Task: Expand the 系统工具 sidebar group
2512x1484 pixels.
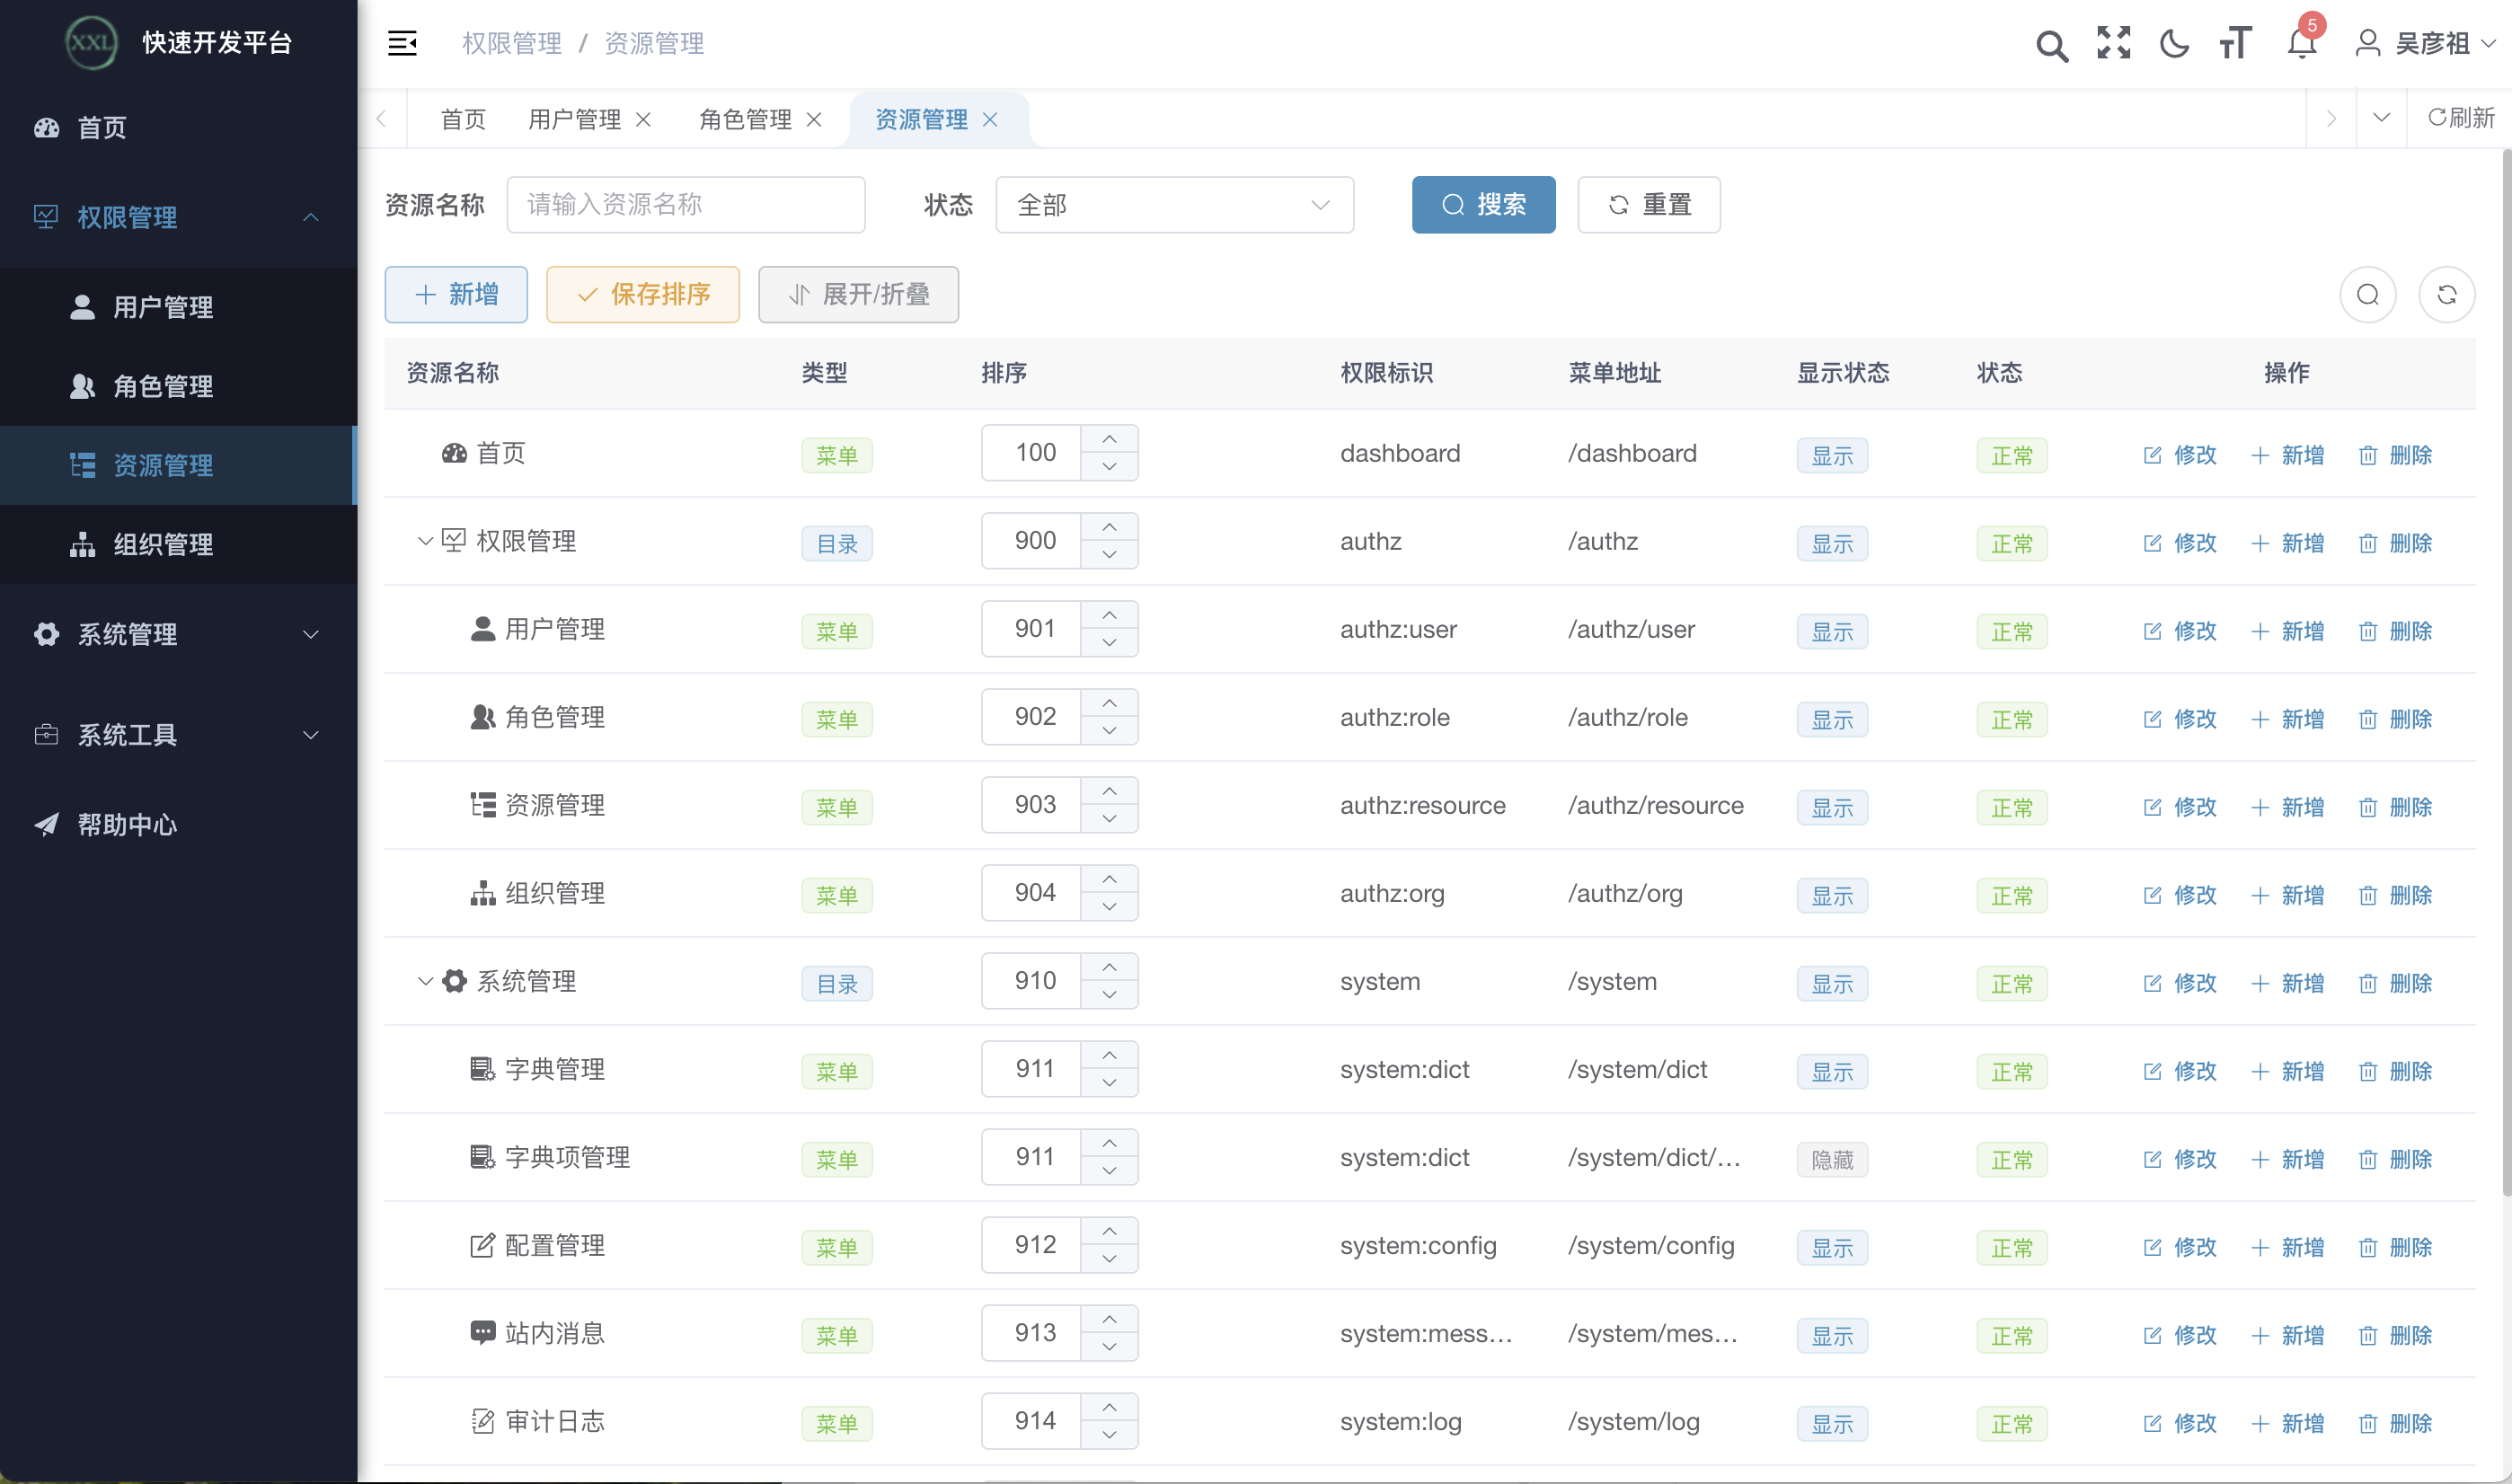Action: click(178, 735)
